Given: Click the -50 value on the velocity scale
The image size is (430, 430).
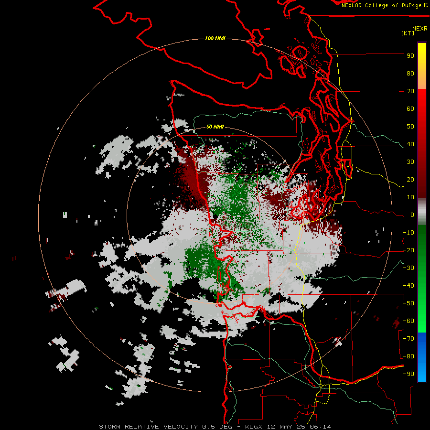Looking at the screenshot, I should coord(408,303).
